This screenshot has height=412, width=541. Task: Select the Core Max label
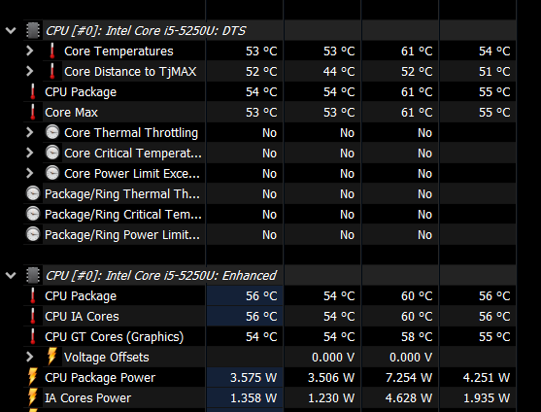tap(72, 112)
